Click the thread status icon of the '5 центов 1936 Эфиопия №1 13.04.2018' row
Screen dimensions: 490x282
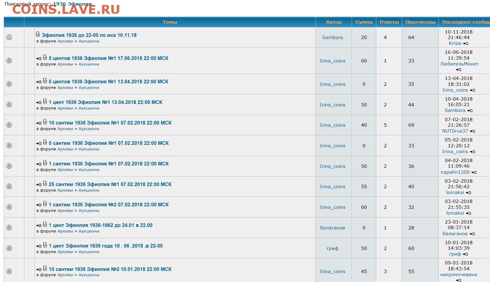9,84
